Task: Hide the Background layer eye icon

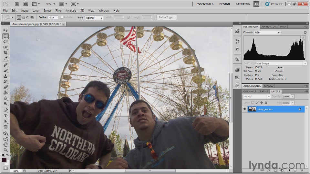Action: click(x=245, y=109)
